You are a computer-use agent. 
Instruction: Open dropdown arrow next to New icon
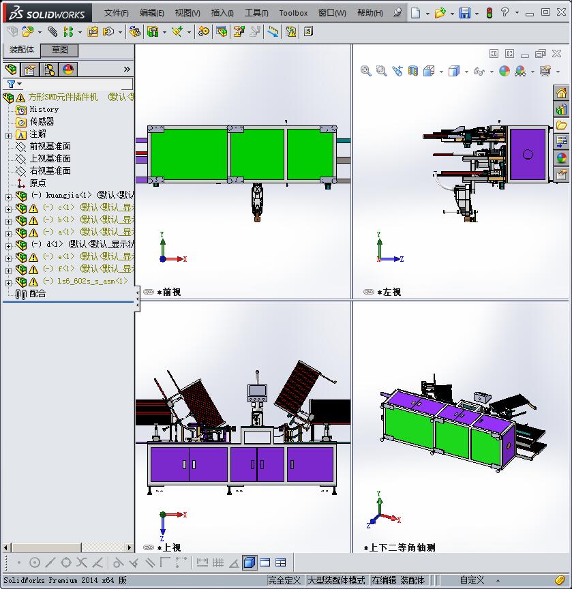(427, 14)
